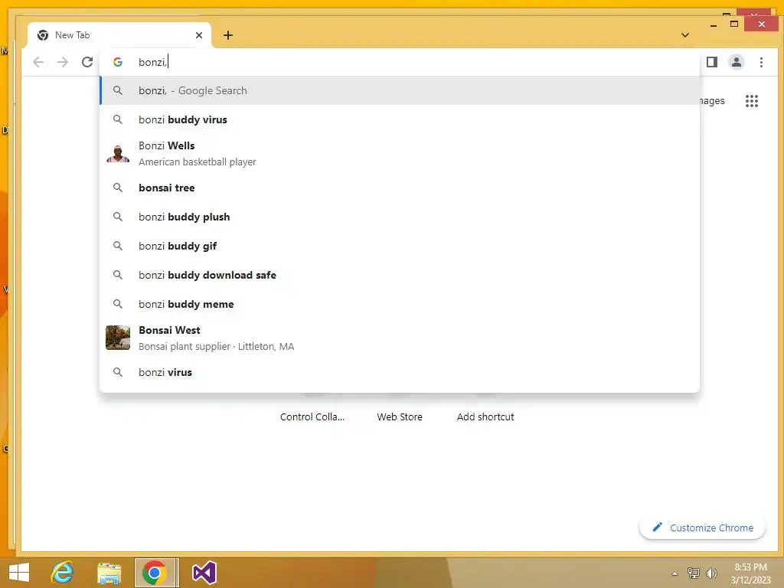Open a new tab with the plus button
The width and height of the screenshot is (784, 588).
pyautogui.click(x=228, y=35)
